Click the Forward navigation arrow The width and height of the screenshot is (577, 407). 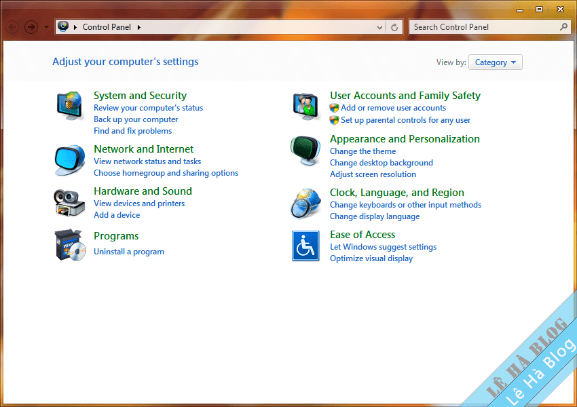coord(31,27)
